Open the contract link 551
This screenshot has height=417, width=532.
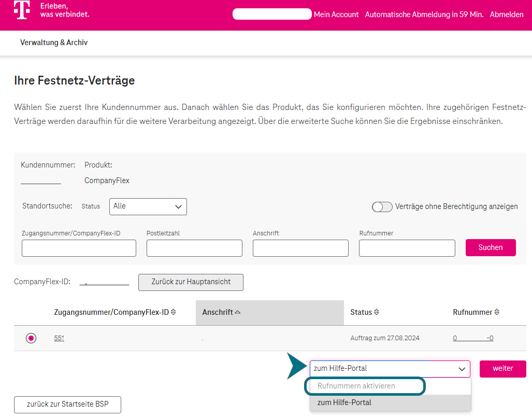[59, 338]
